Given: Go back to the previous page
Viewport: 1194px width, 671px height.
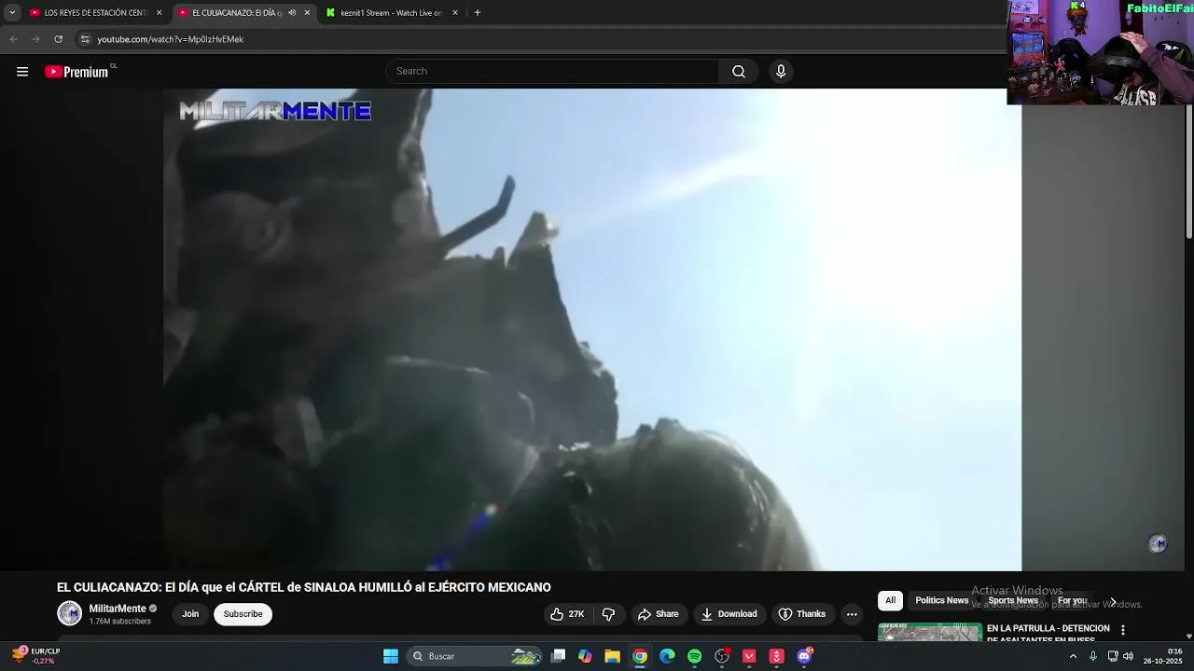Looking at the screenshot, I should 13,39.
